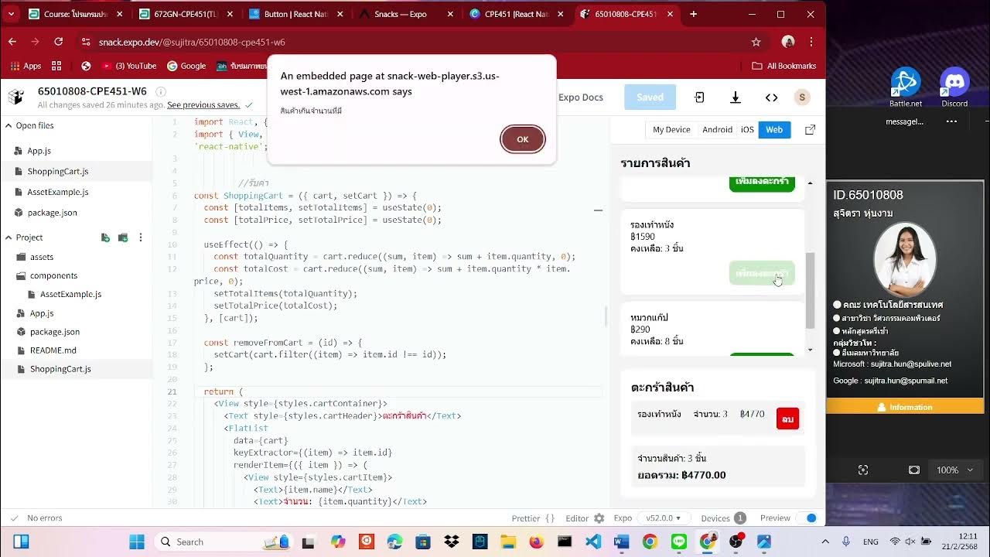This screenshot has width=990, height=557.
Task: Open Chrome tab search dropdown
Action: [11, 14]
